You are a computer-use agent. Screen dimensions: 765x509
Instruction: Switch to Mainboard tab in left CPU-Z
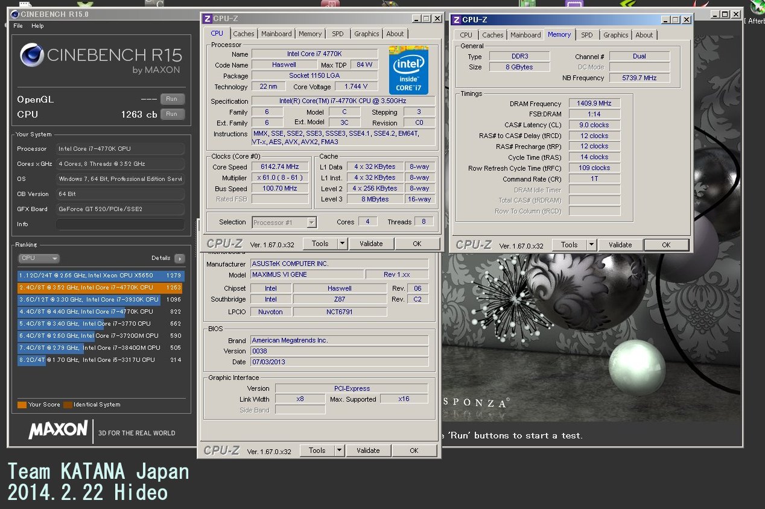(x=276, y=34)
